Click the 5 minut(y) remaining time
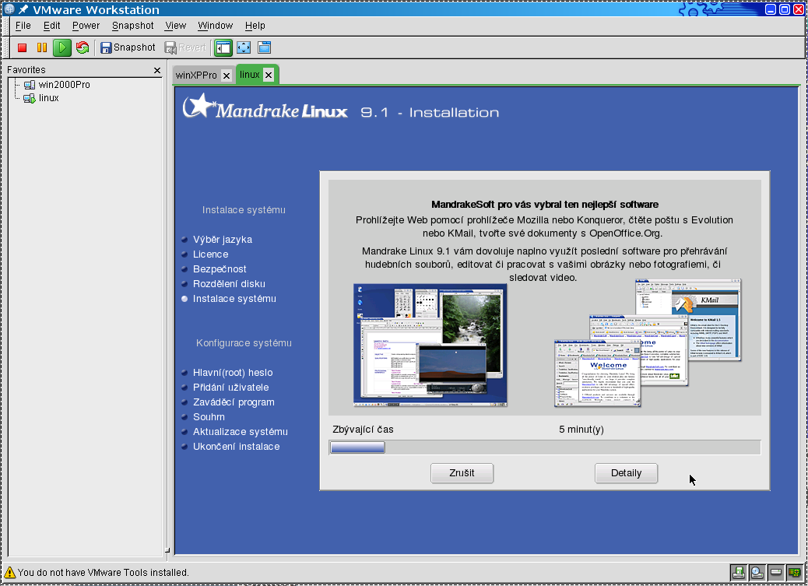Screen dimensions: 808x586 point(581,430)
